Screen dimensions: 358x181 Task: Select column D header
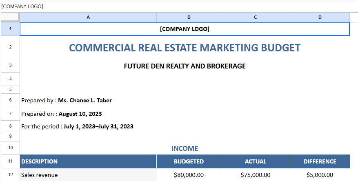tap(320, 17)
